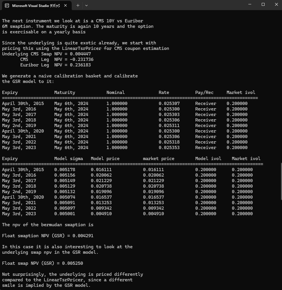Click 'The npv of the bermudan swaption is' line
The width and height of the screenshot is (282, 290).
48,225
